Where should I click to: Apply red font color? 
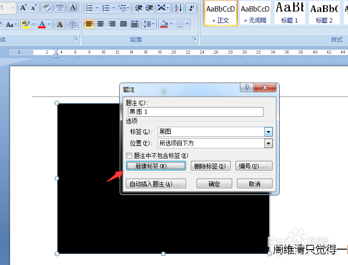pos(42,24)
